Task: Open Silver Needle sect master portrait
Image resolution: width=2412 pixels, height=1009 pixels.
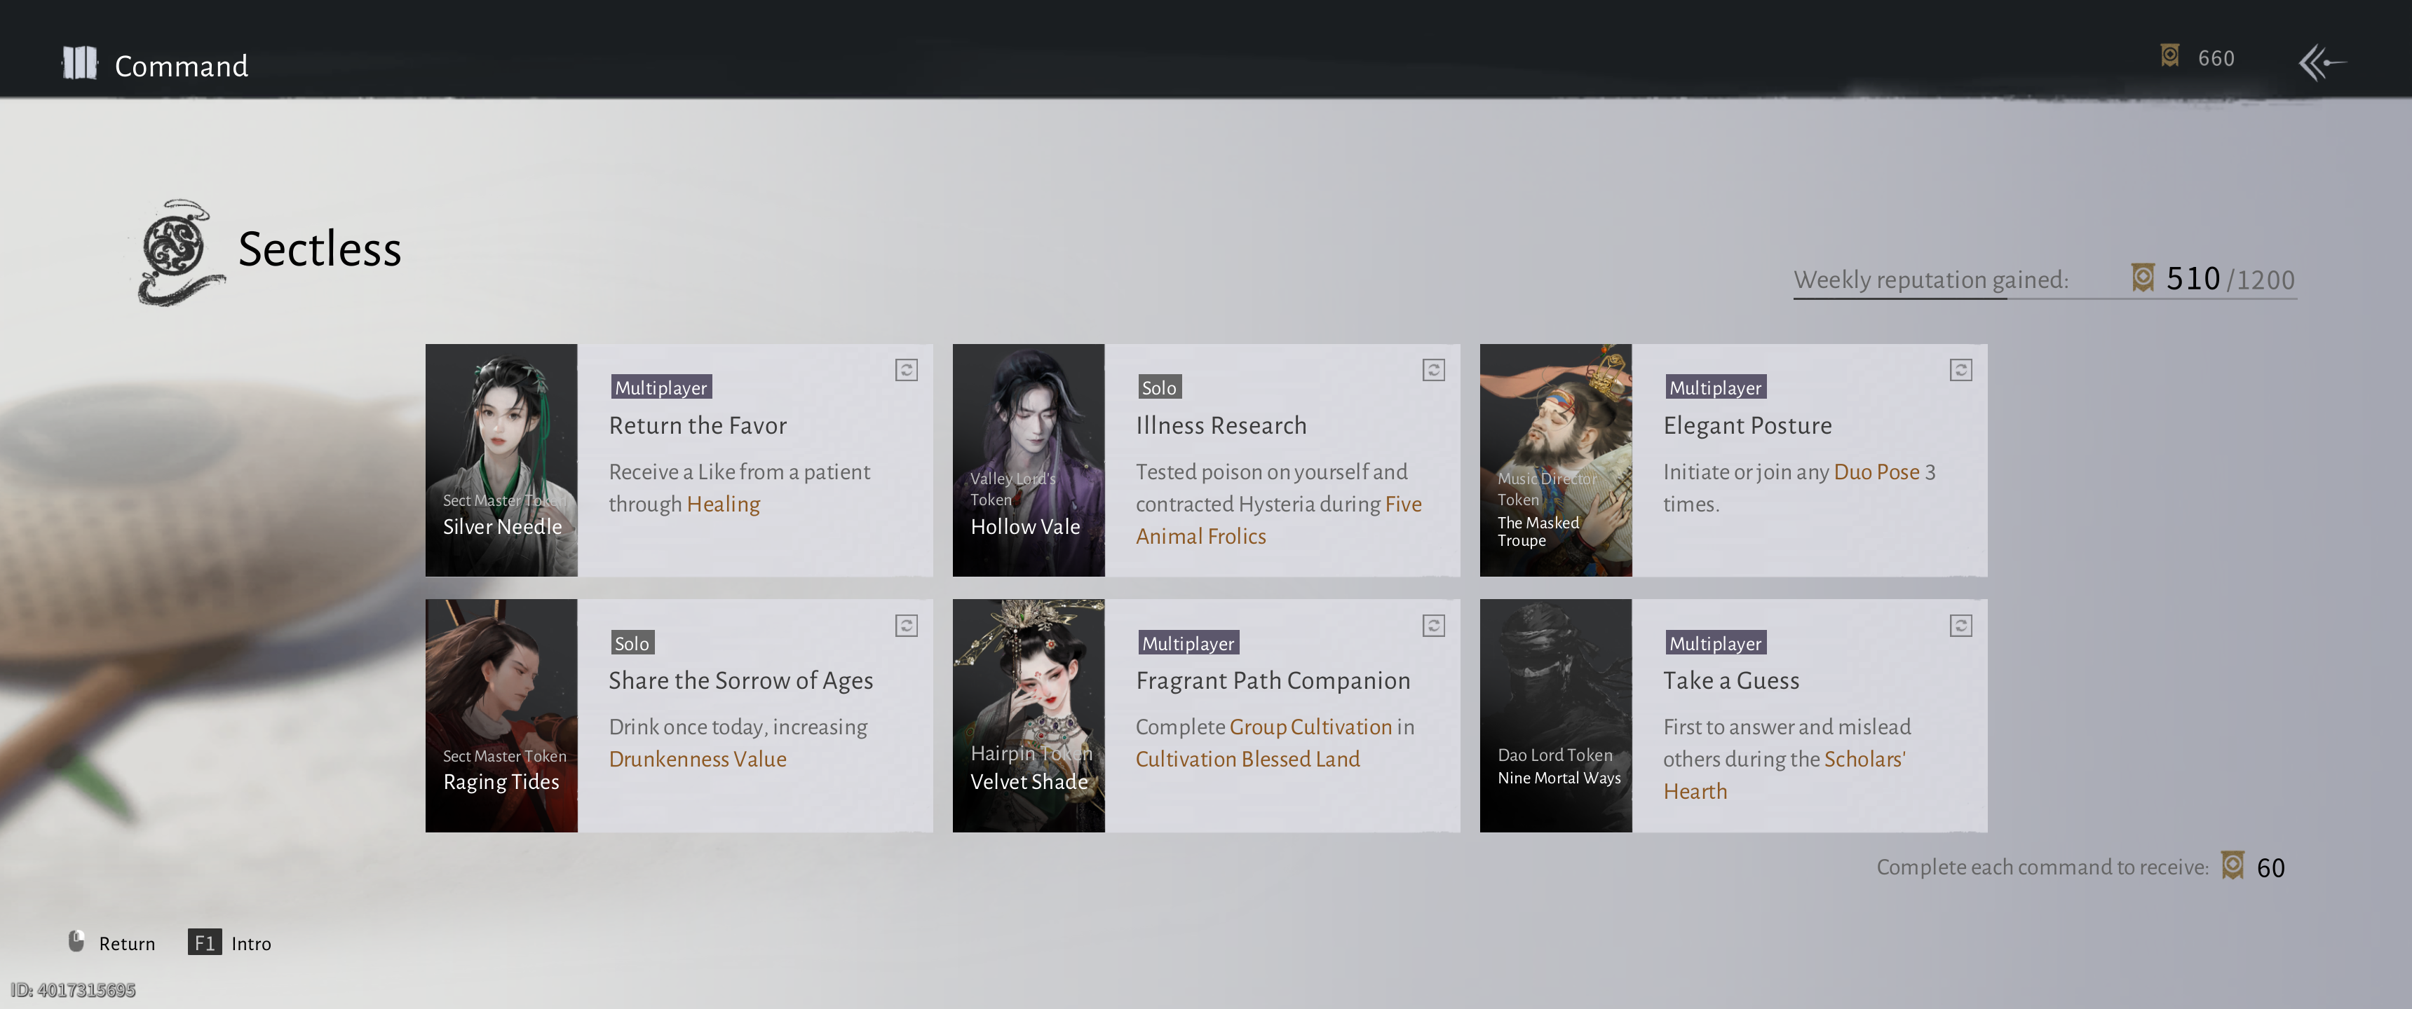Action: [501, 460]
